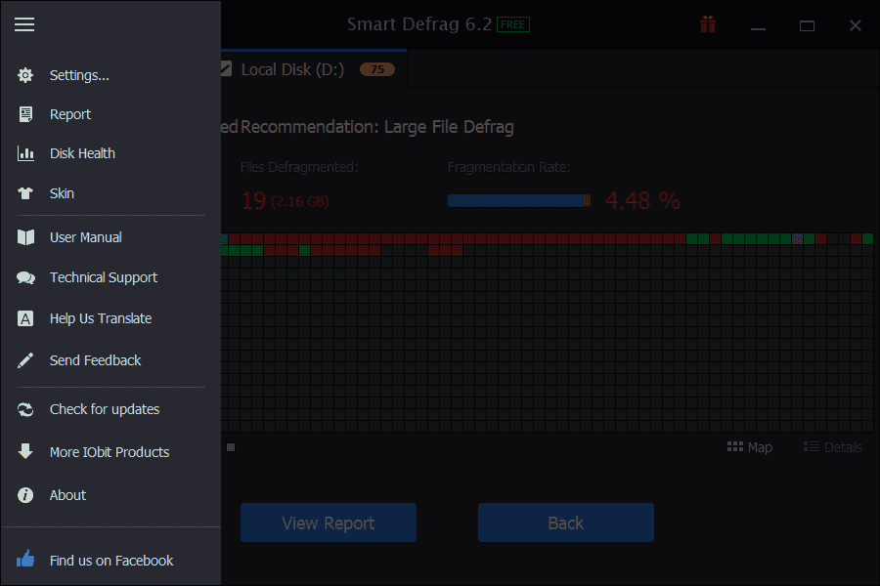Click the 19 files defragmented count
Viewport: 880px width, 586px height.
pyautogui.click(x=253, y=201)
